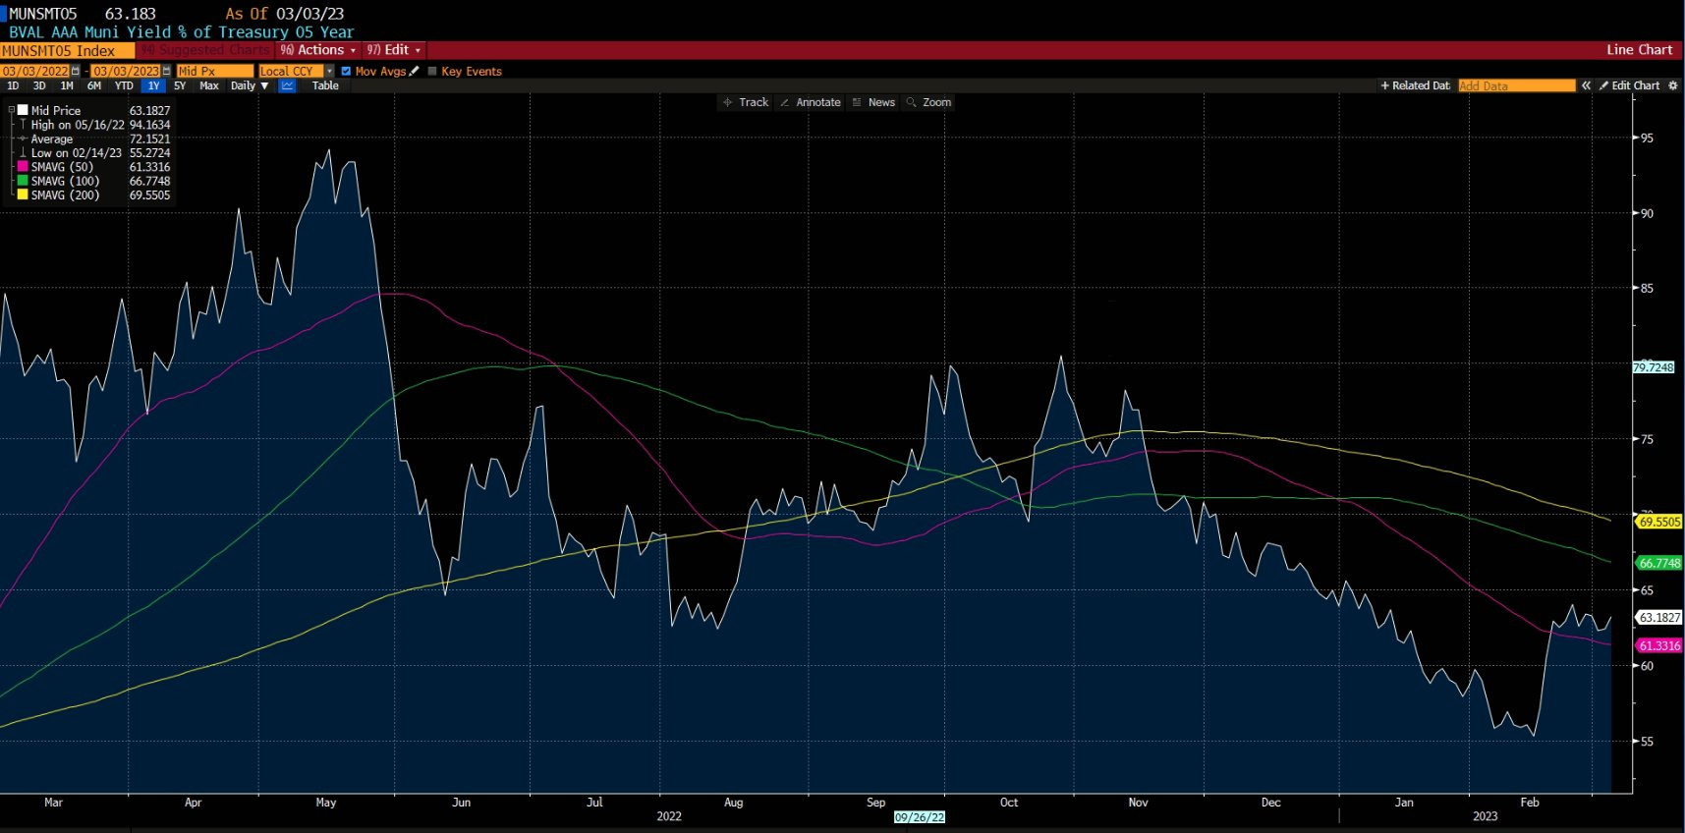Click the Line Chart title label
The image size is (1685, 833).
pos(1639,50)
